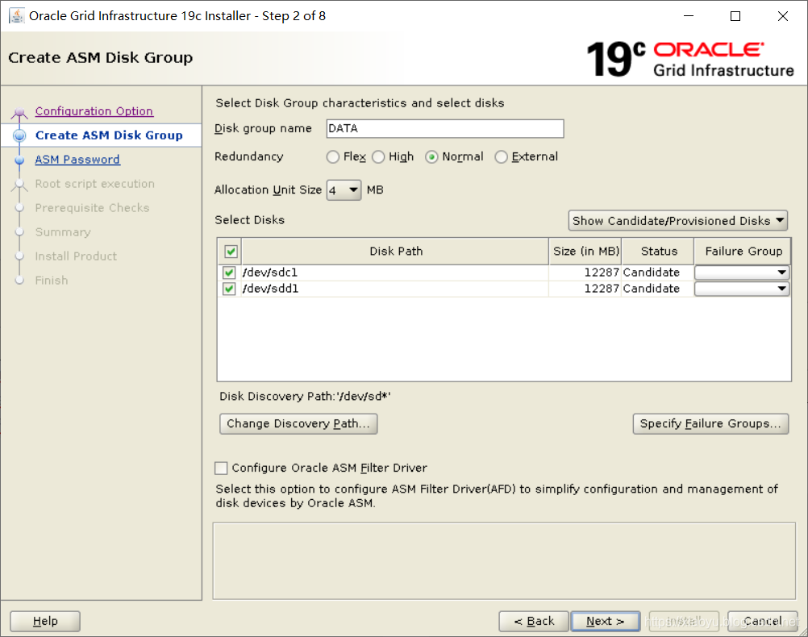808x637 pixels.
Task: Cancel the installer
Action: pyautogui.click(x=763, y=621)
